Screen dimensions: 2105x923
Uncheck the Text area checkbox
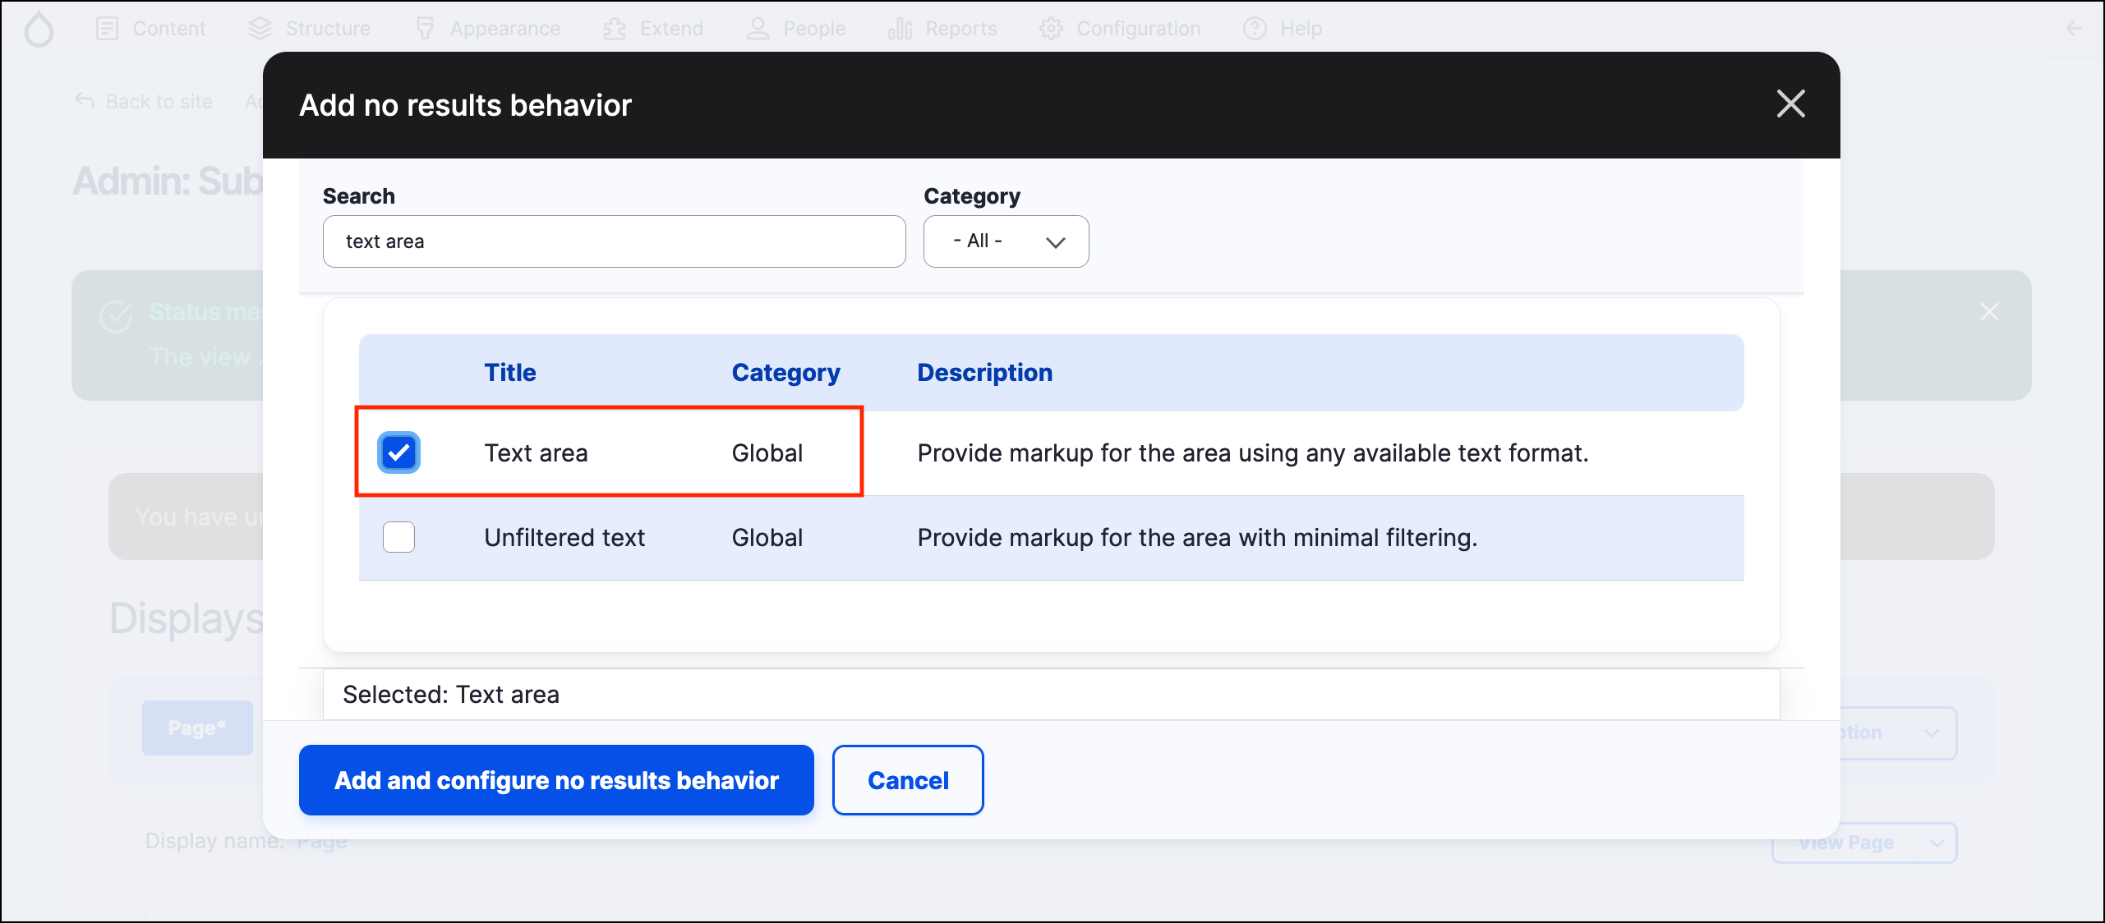tap(398, 452)
